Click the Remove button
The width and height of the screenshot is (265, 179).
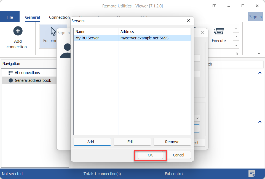point(172,142)
